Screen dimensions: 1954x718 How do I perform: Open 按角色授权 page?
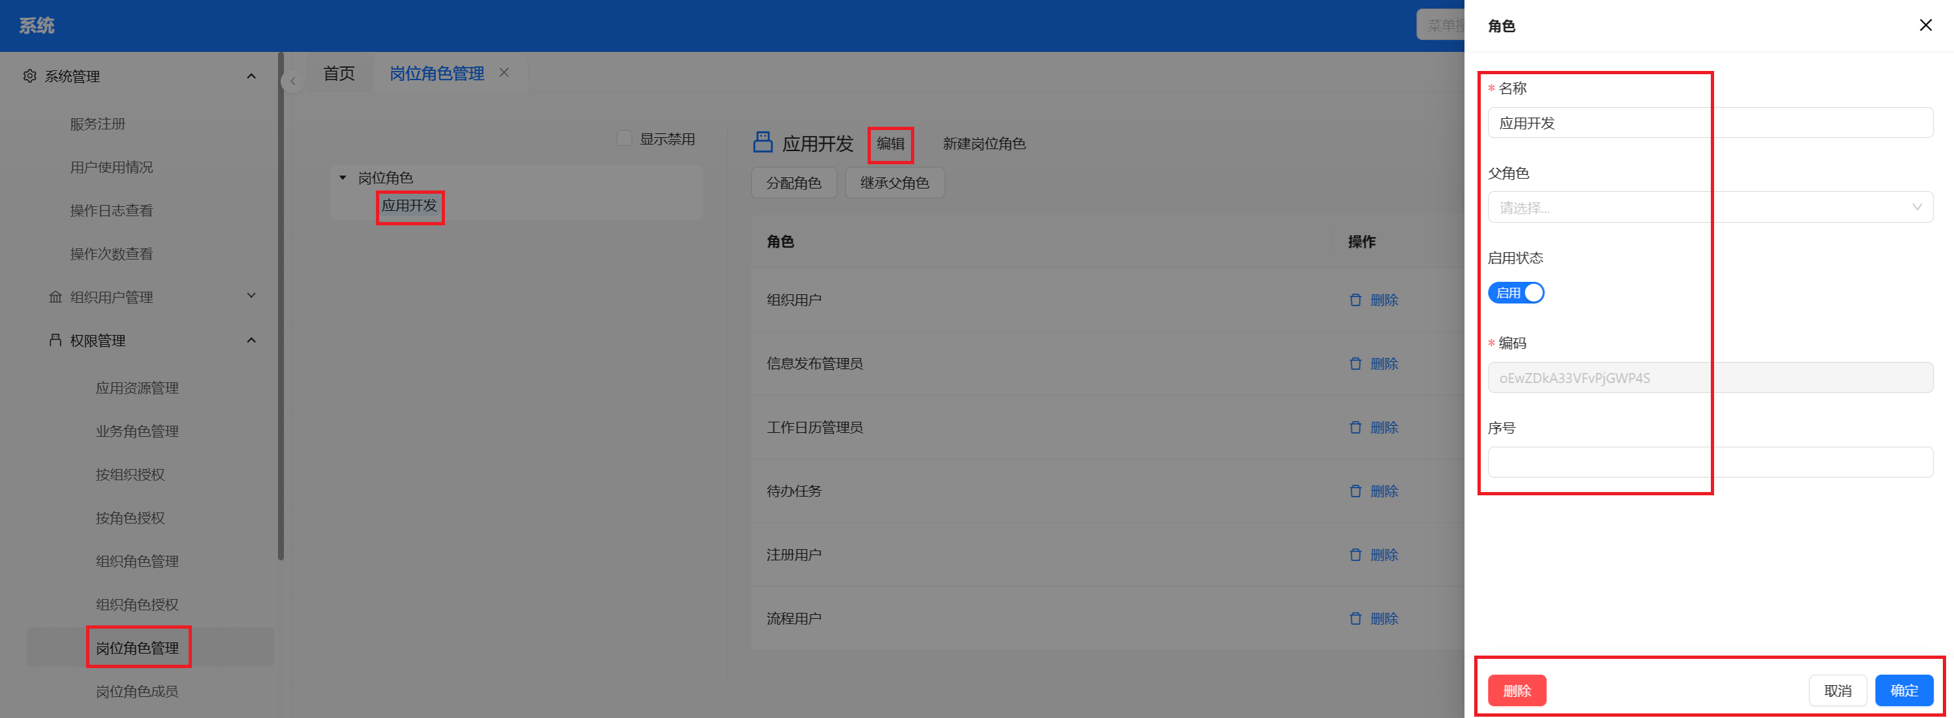(131, 517)
